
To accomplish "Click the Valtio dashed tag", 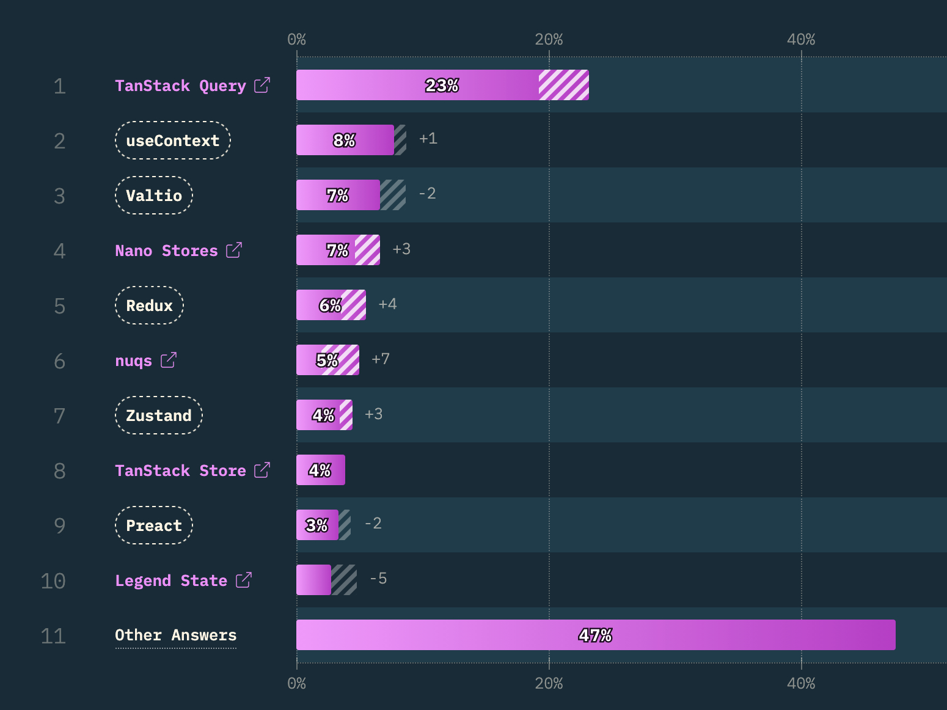I will [154, 196].
